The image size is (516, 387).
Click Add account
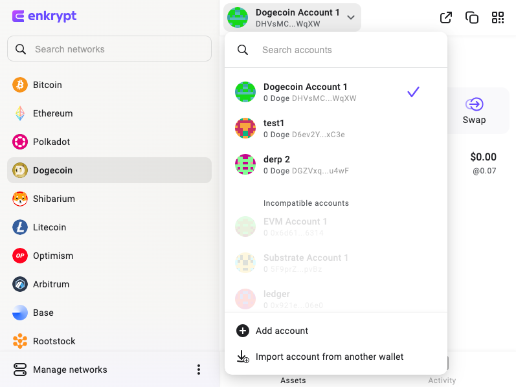[336, 331]
